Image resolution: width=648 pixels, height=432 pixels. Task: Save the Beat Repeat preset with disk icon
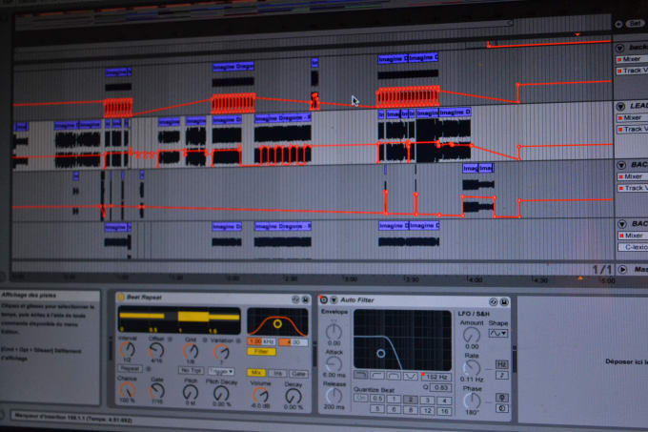(305, 299)
